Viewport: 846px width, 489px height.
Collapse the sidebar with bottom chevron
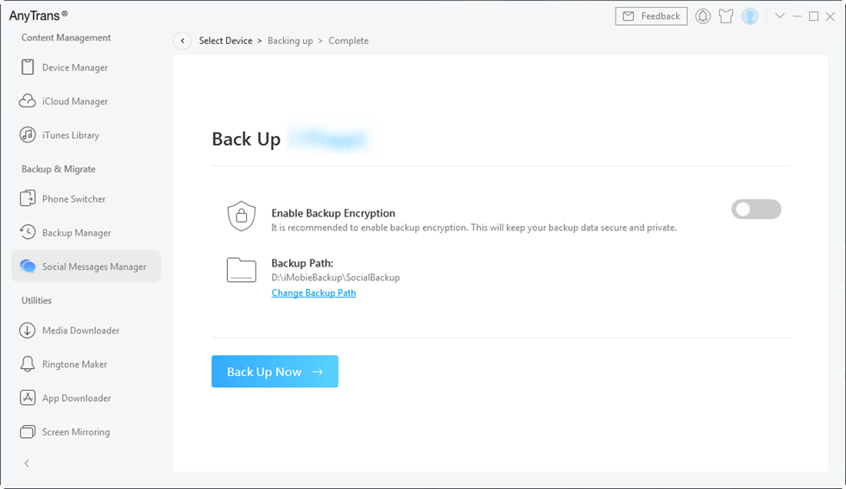(x=27, y=463)
